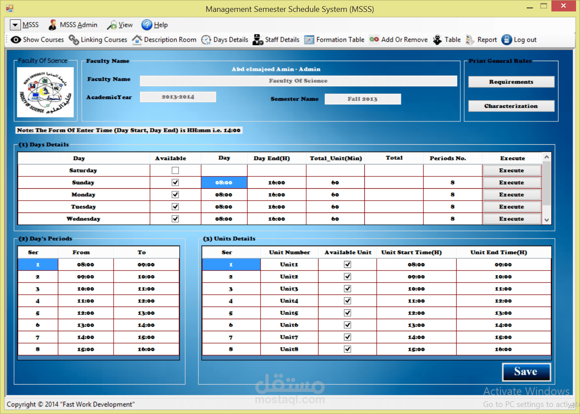Select Unit3 end time 11:00 cell
Screen dimensions: 580x414
point(503,289)
